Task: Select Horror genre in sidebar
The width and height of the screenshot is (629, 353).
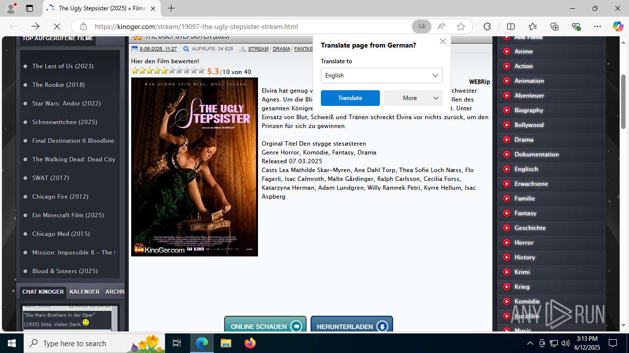Action: point(524,242)
